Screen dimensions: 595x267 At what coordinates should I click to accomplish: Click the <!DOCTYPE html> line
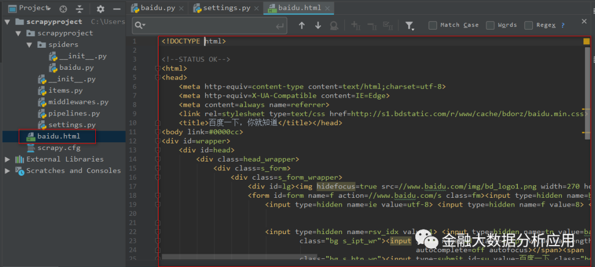tap(193, 41)
